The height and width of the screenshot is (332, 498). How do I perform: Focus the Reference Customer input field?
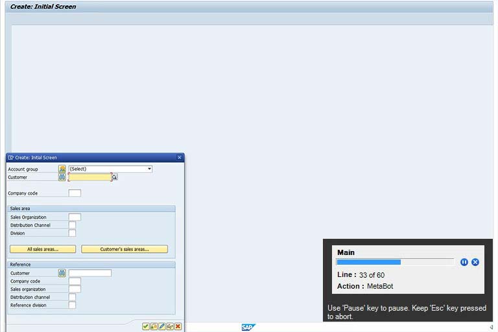point(90,273)
